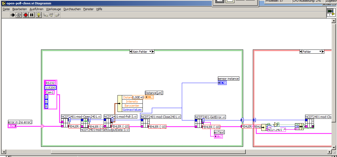Screen dimensions: 337x157
Task: Pause the VI execution
Action: (32, 15)
